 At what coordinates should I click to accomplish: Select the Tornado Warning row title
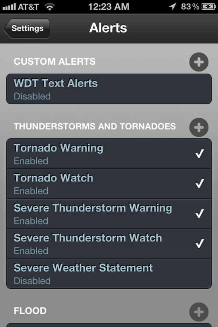[58, 148]
